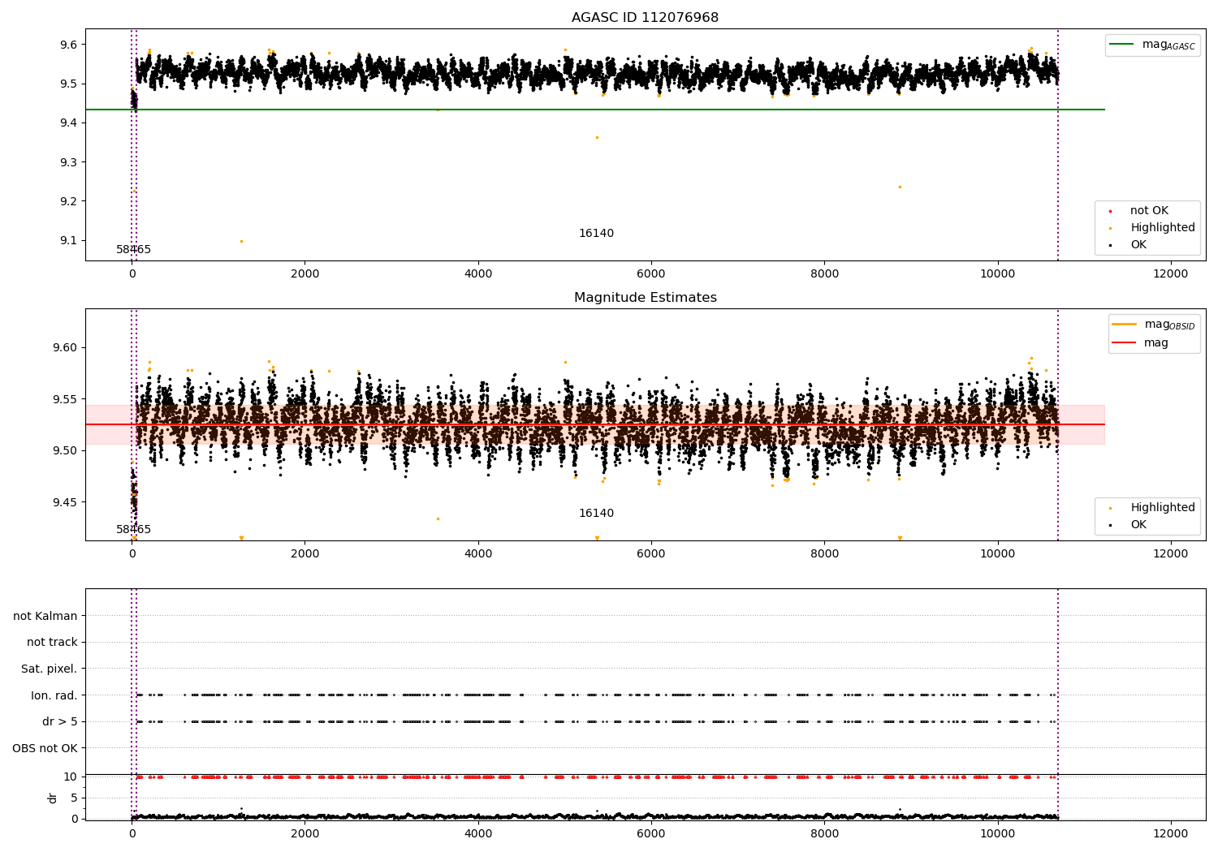Click the 'Sat. pixel.' axis label

49,669
